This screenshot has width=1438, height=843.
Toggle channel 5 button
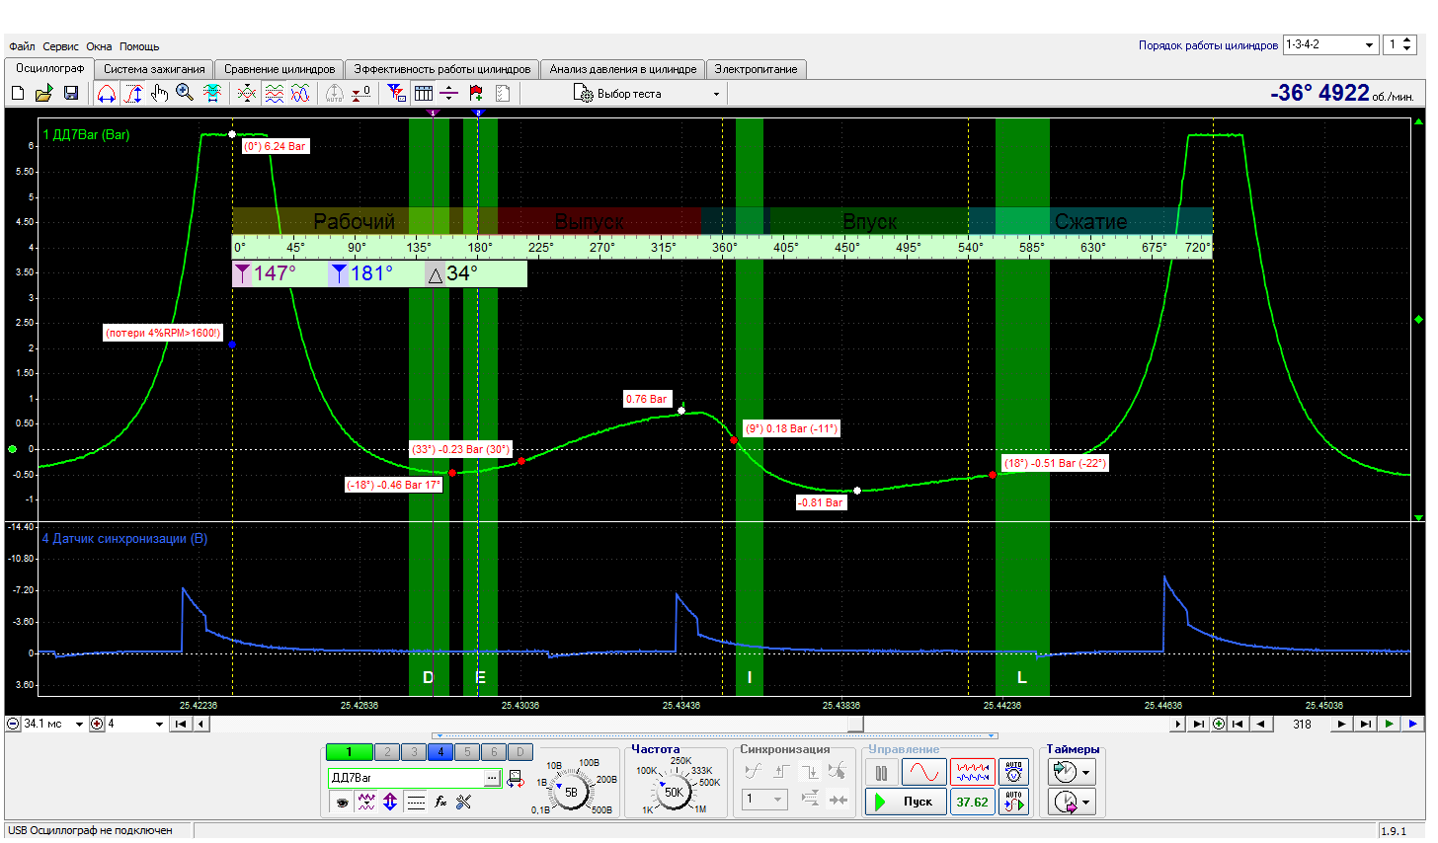tap(467, 752)
